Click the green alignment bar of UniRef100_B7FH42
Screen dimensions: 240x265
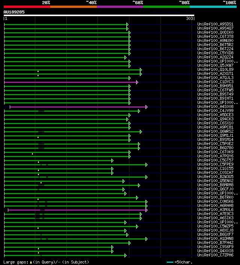click(66, 243)
